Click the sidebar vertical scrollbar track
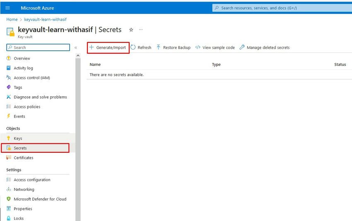The height and width of the screenshot is (221, 352). pos(78,139)
